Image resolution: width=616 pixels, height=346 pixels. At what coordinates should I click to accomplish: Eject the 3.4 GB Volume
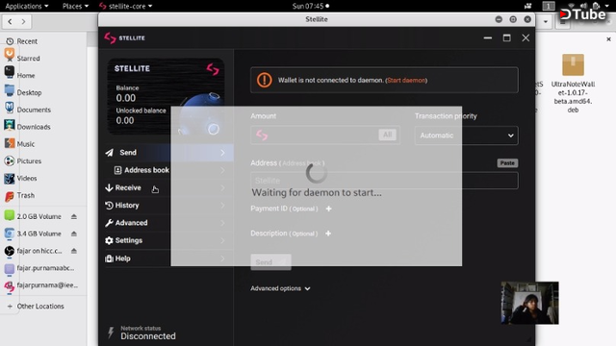74,234
